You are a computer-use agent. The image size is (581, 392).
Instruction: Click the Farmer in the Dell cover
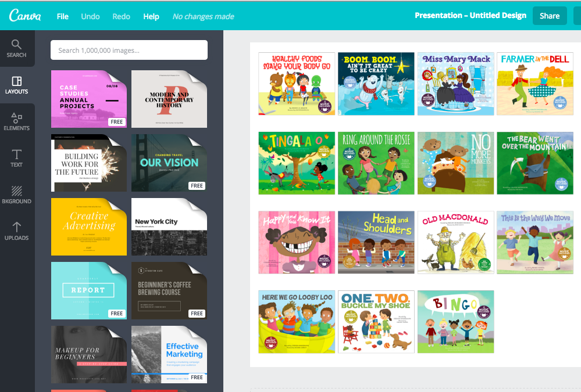coord(535,84)
